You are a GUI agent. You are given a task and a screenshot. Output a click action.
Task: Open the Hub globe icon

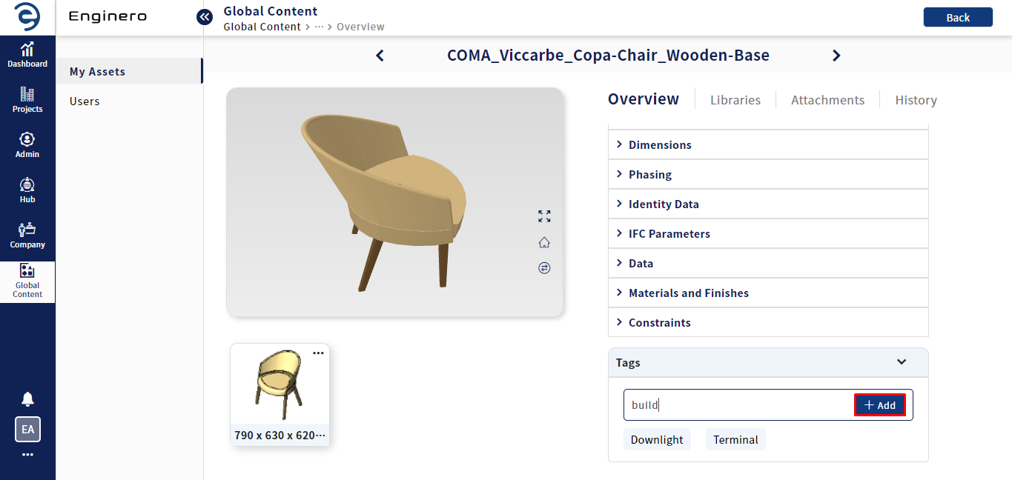27,184
